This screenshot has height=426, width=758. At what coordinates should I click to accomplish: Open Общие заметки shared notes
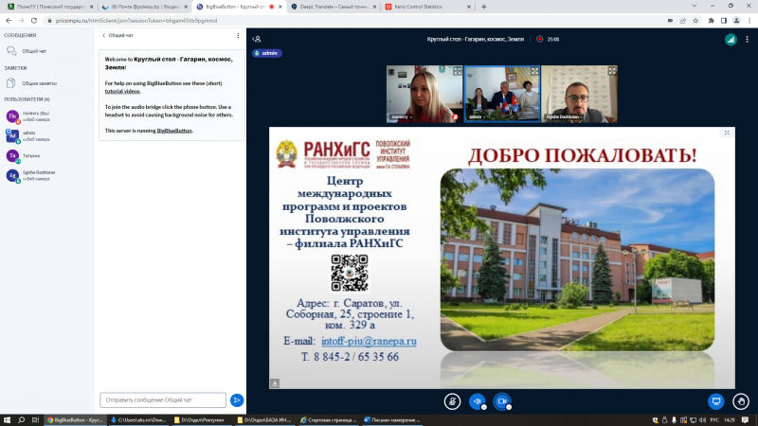39,83
